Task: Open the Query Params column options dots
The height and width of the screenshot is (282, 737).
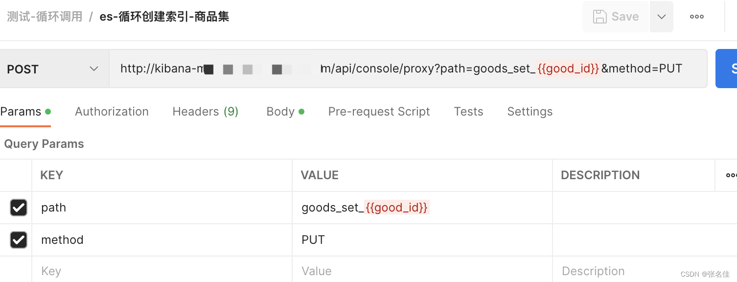Action: (x=731, y=175)
